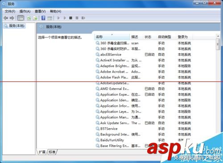223x163 pixels.
Task: Switch to the 扩展 tab
Action: 42,152
